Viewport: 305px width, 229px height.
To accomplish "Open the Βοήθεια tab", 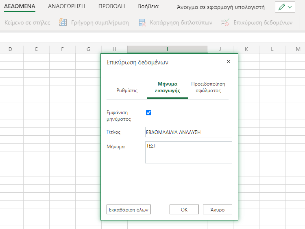I will [148, 7].
